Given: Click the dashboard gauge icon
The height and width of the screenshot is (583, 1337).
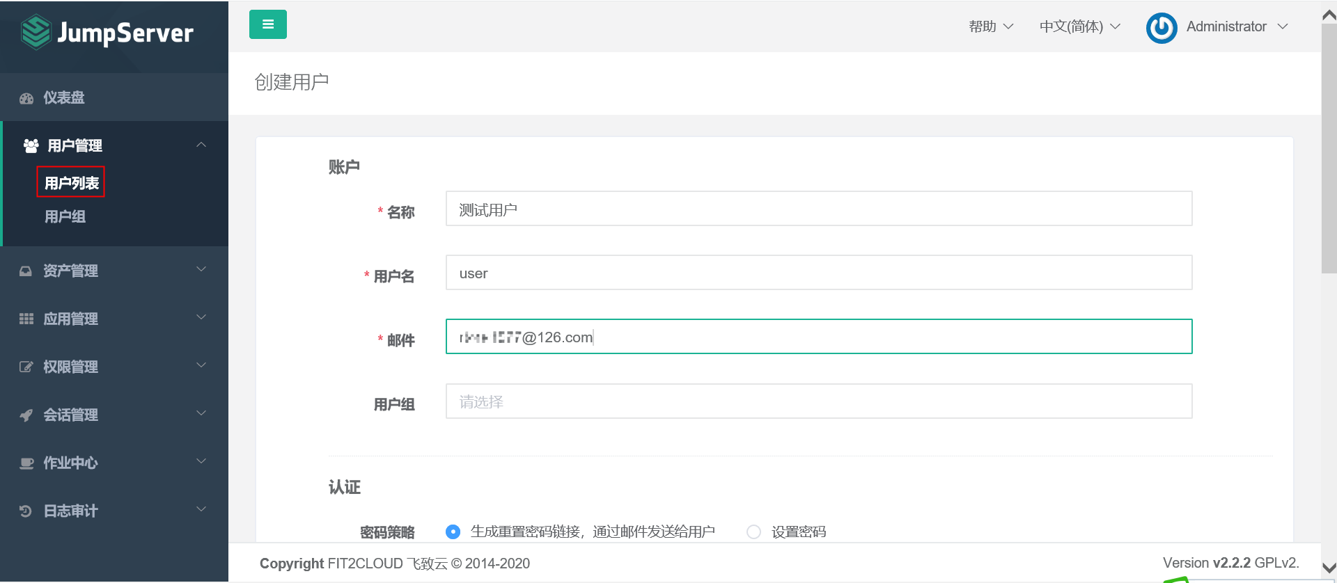Looking at the screenshot, I should [x=26, y=98].
